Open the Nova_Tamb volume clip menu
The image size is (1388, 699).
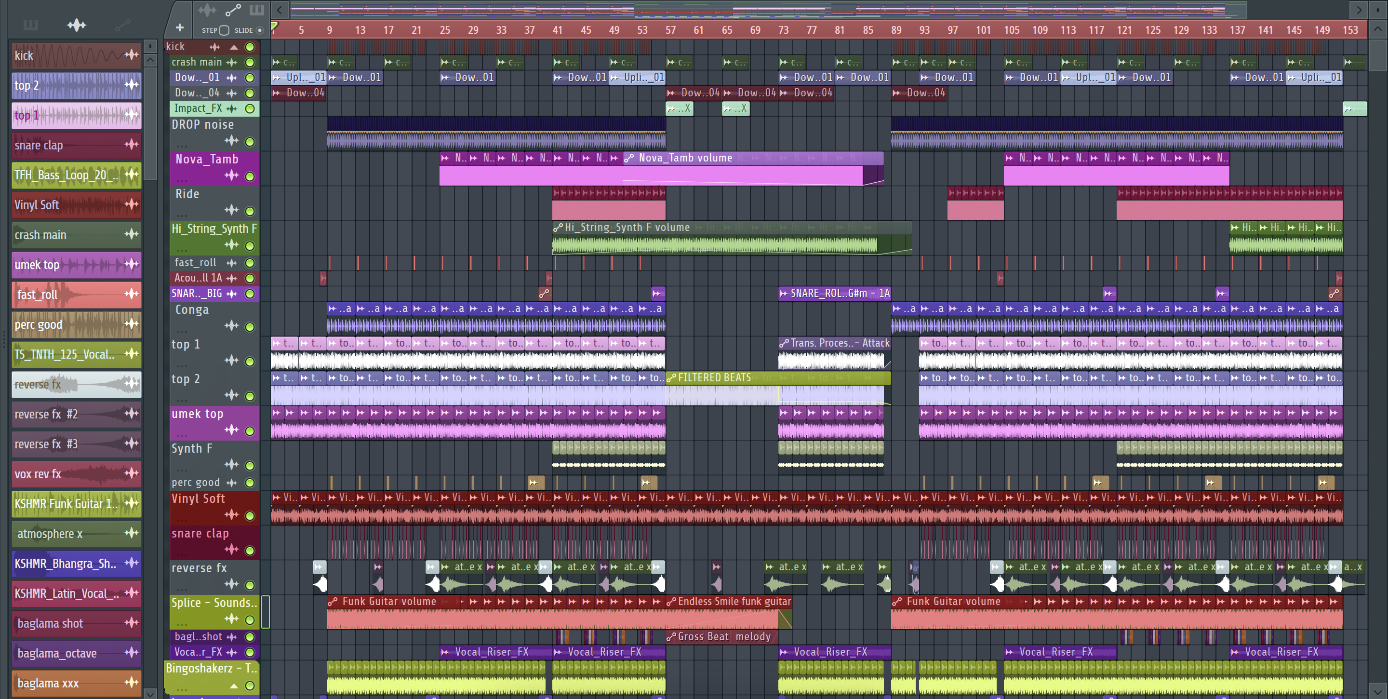(x=629, y=159)
